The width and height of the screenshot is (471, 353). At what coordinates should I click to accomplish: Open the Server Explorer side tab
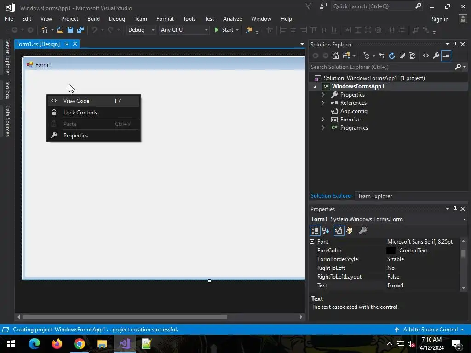click(x=7, y=57)
